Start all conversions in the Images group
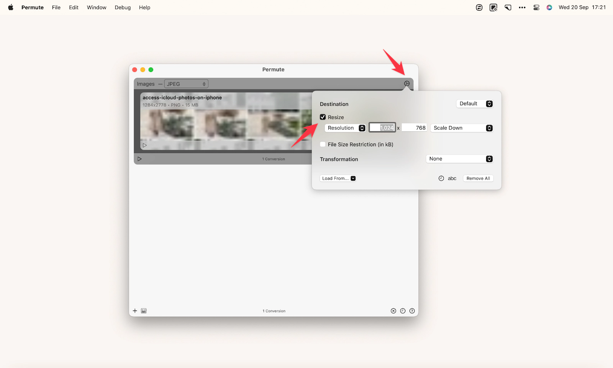Image resolution: width=613 pixels, height=368 pixels. (x=139, y=159)
